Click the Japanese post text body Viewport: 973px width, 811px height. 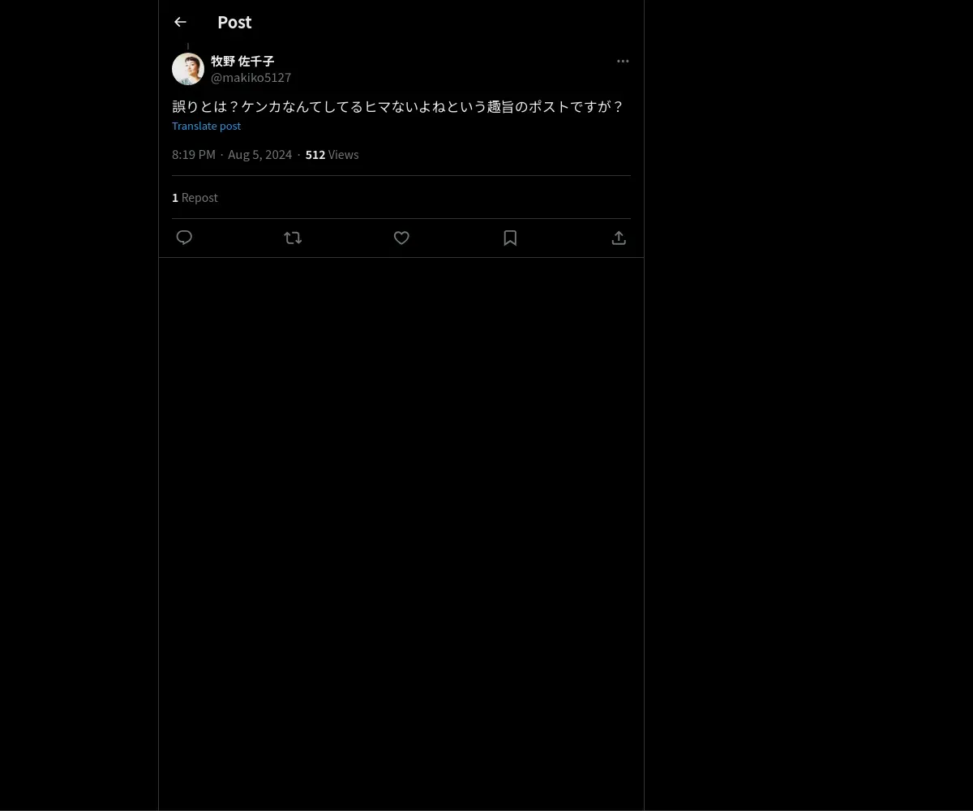tap(398, 106)
